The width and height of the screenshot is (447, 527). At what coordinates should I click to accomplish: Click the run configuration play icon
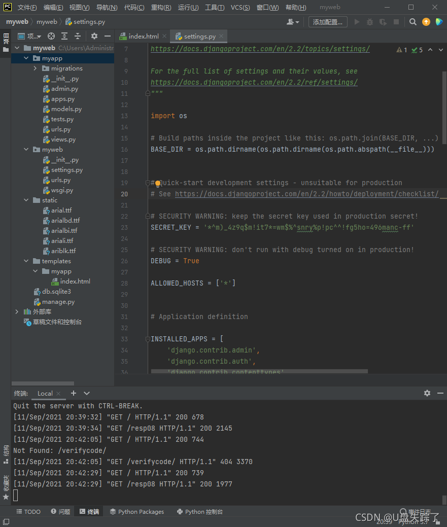[x=357, y=22]
